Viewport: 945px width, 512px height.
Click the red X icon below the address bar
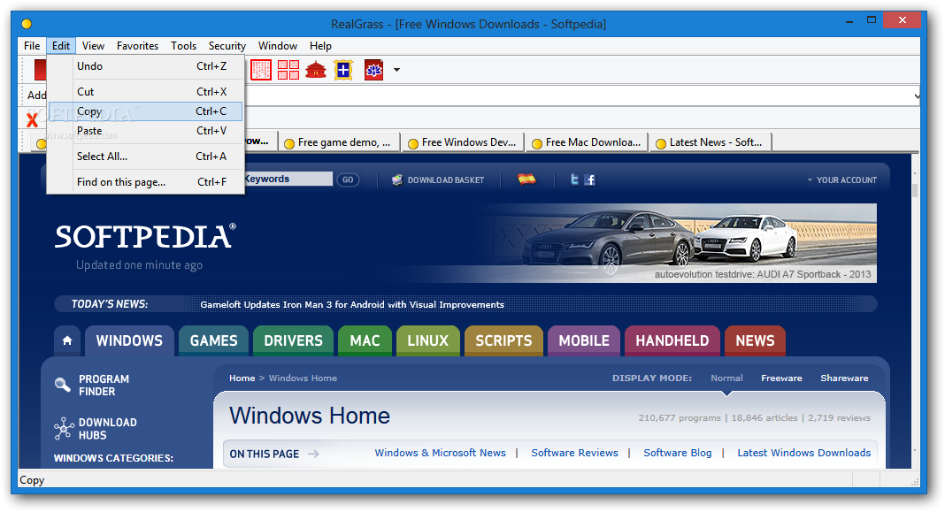(x=32, y=120)
